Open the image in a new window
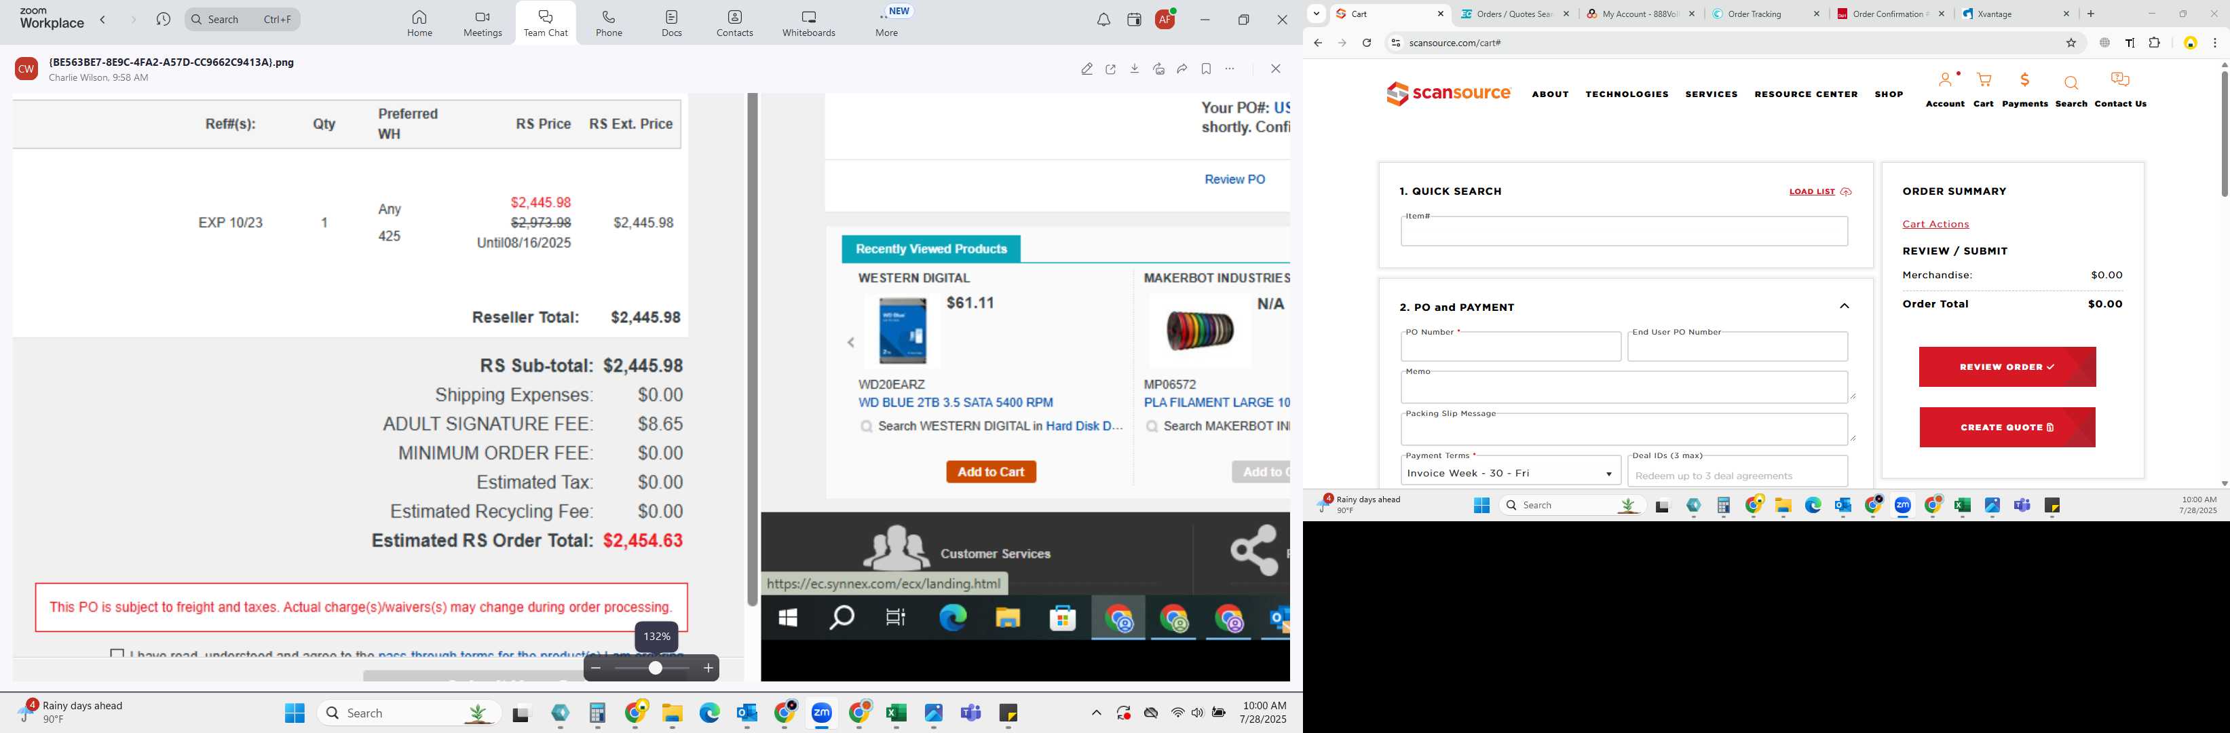This screenshot has height=733, width=2230. tap(1111, 69)
